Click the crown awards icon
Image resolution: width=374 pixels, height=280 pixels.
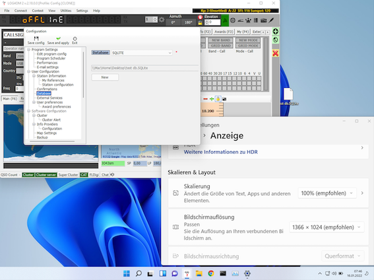tap(248, 20)
